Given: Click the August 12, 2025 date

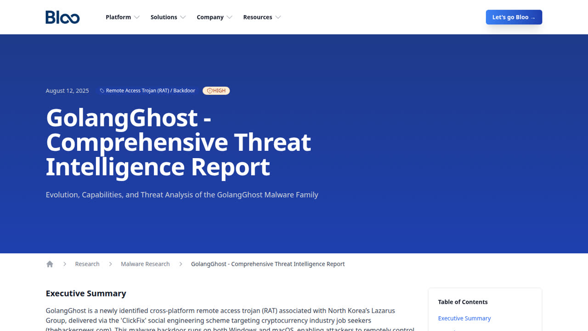Looking at the screenshot, I should pos(67,91).
